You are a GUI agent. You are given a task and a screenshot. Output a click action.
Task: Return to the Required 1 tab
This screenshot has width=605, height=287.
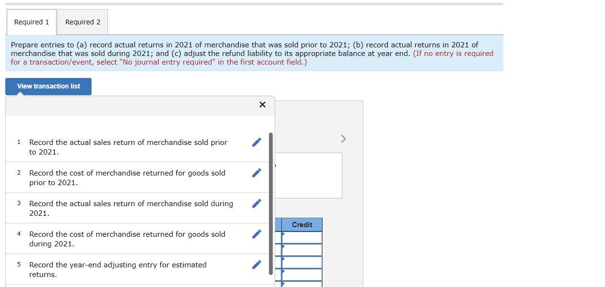(31, 22)
